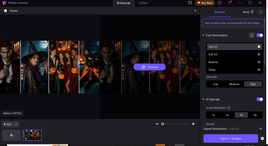Select the Soft V1 model row

(x=234, y=47)
